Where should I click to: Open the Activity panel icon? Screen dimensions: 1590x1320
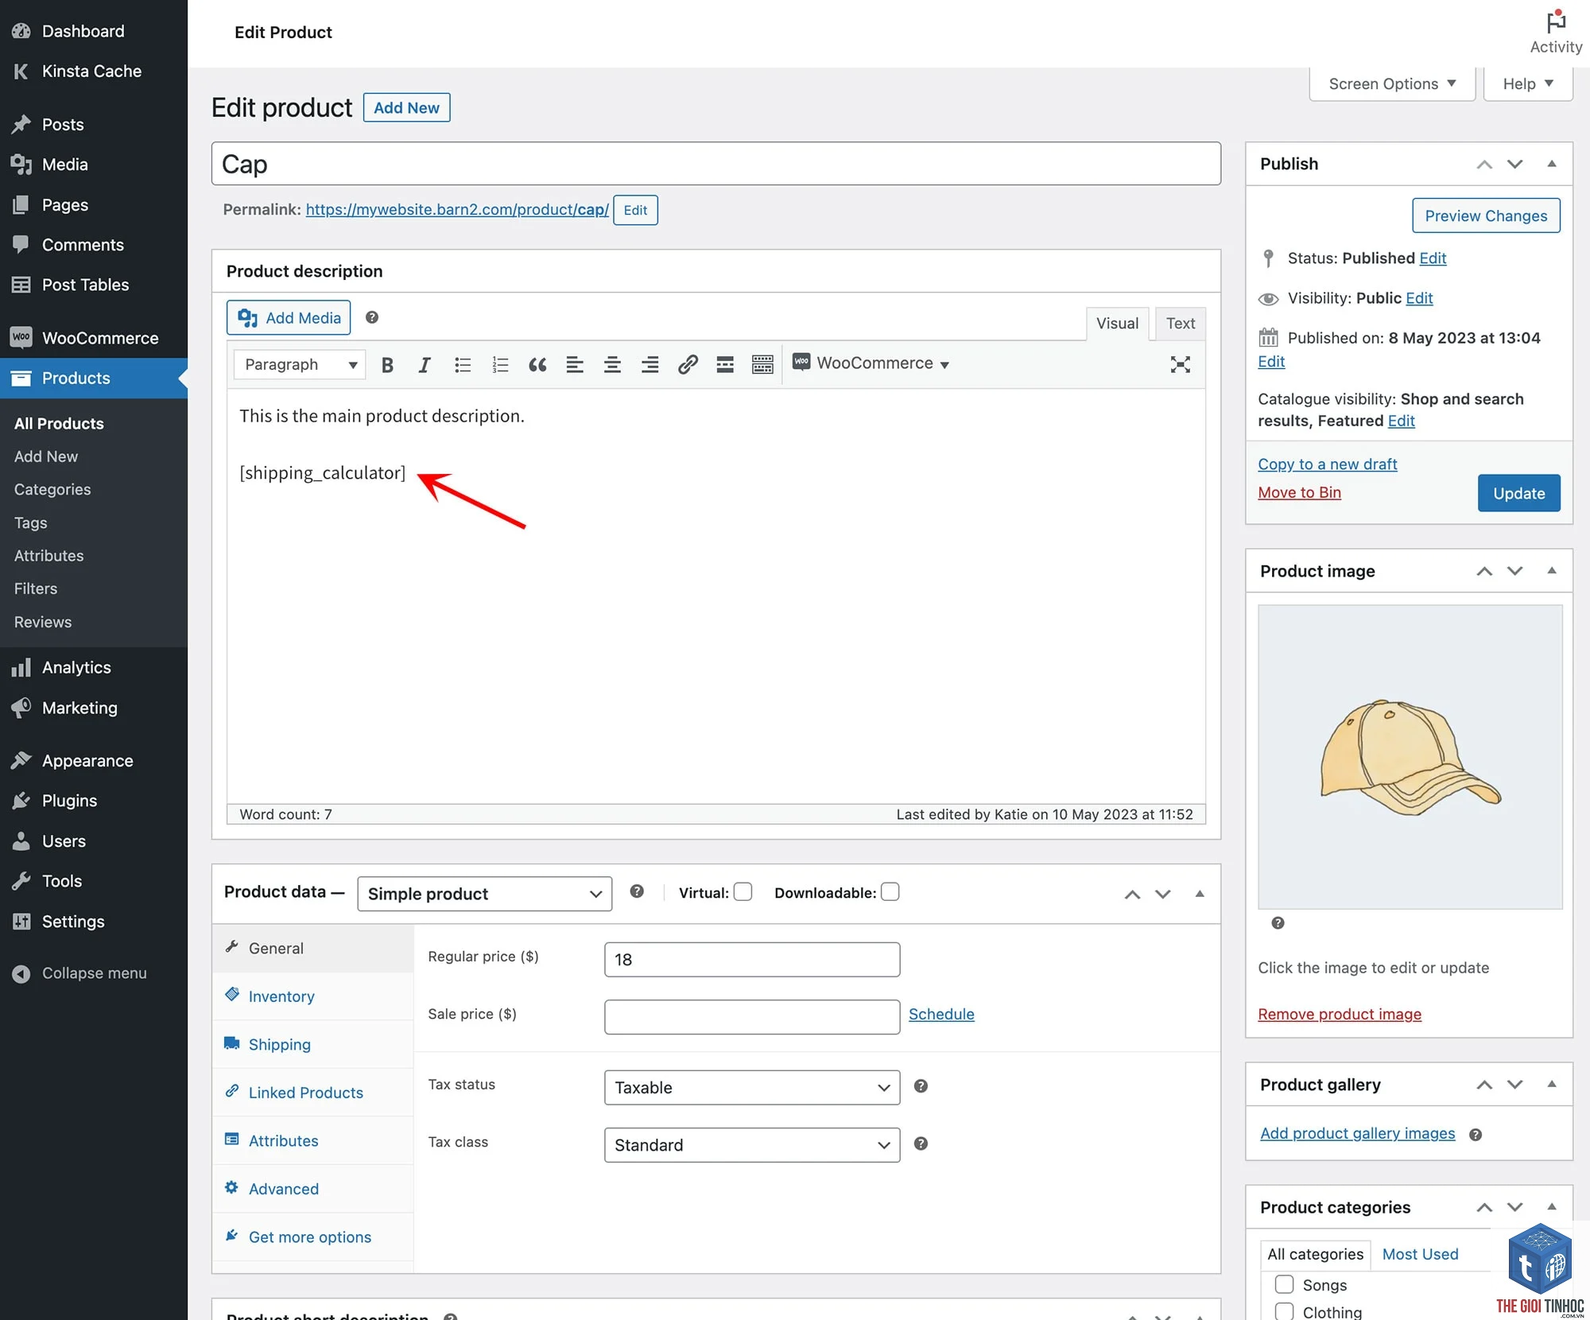[x=1556, y=33]
